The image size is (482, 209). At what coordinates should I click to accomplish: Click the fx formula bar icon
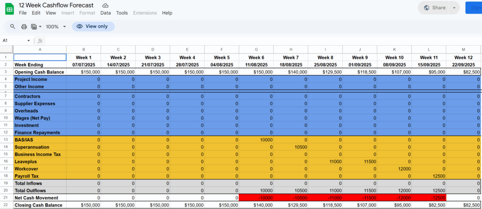40,41
